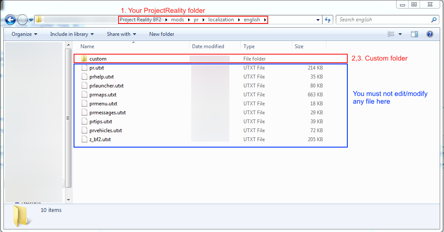This screenshot has width=444, height=232.
Task: Click the pr.utxt file icon
Action: (x=84, y=68)
